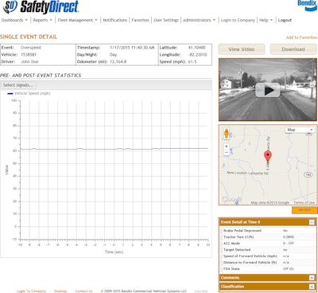This screenshot has height=293, width=318.
Task: Open the Map type dropdown
Action: [300, 130]
